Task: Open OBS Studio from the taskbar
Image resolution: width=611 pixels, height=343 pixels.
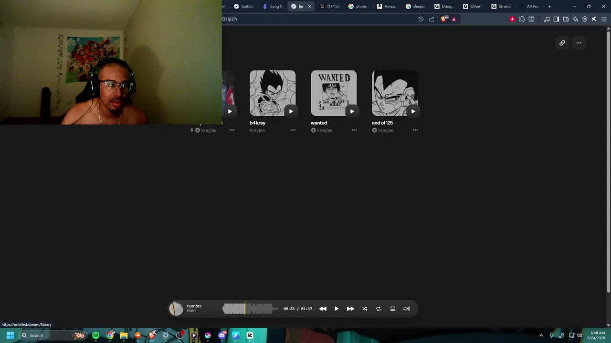Action: 180,335
